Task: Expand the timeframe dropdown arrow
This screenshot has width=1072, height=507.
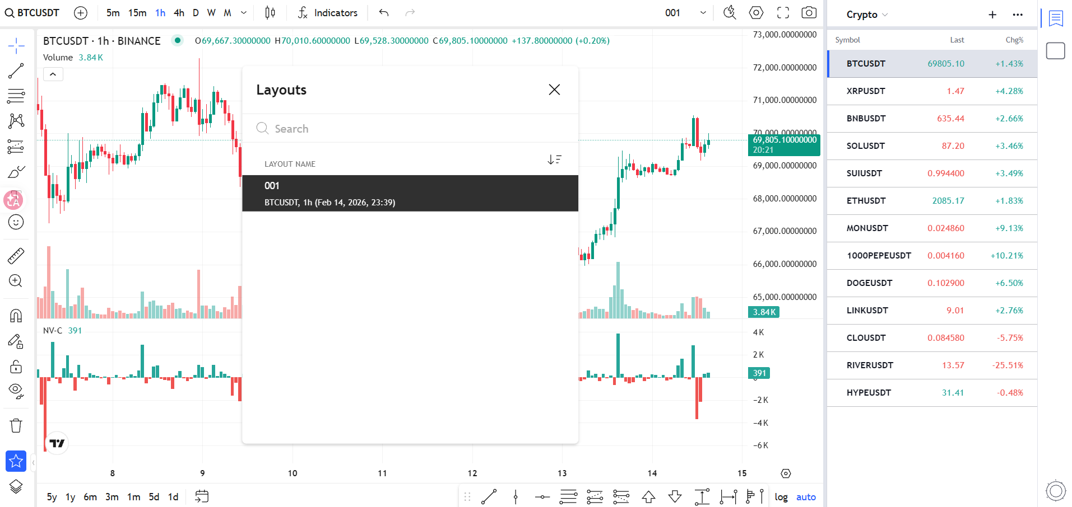Action: (244, 12)
